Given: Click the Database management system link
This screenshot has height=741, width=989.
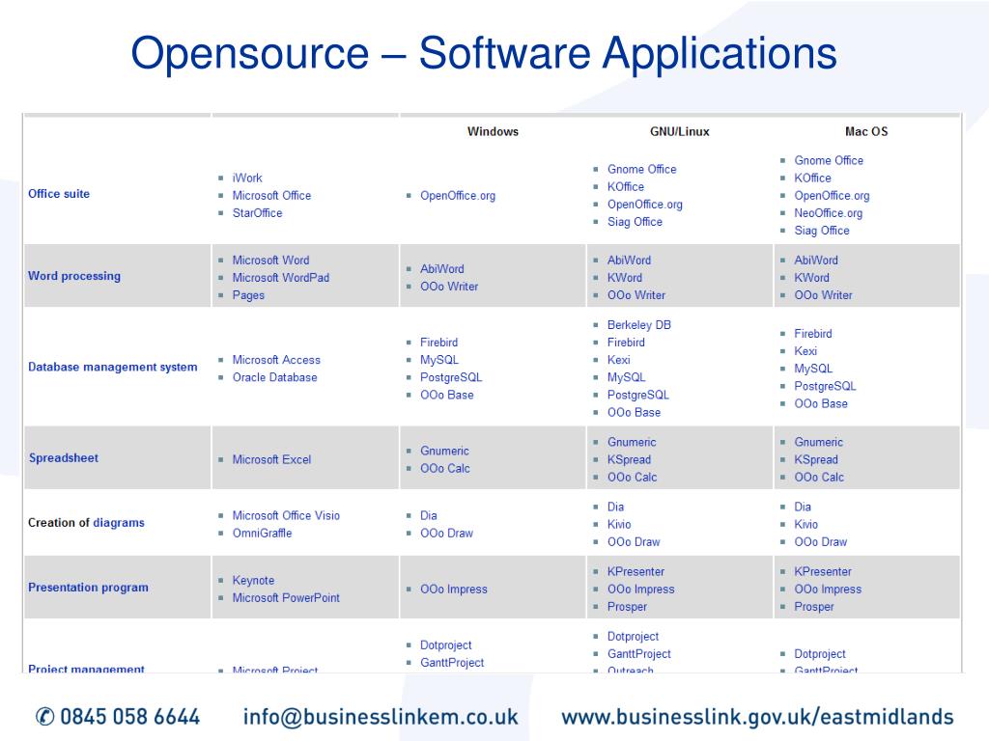Looking at the screenshot, I should pyautogui.click(x=112, y=367).
